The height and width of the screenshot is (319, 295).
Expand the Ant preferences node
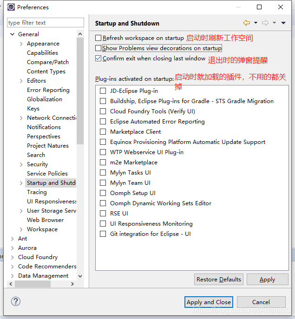(x=13, y=239)
